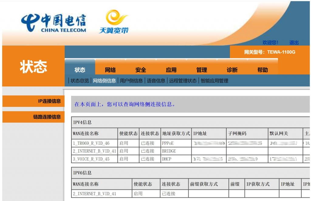Image resolution: width=311 pixels, height=201 pixels.
Task: Select 网络侧信息 submenu item
Action: (x=104, y=81)
